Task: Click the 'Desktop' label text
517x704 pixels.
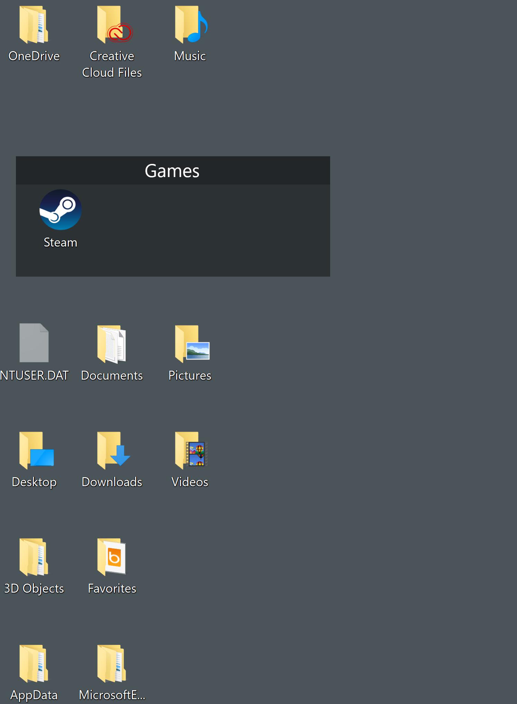Action: pos(34,482)
